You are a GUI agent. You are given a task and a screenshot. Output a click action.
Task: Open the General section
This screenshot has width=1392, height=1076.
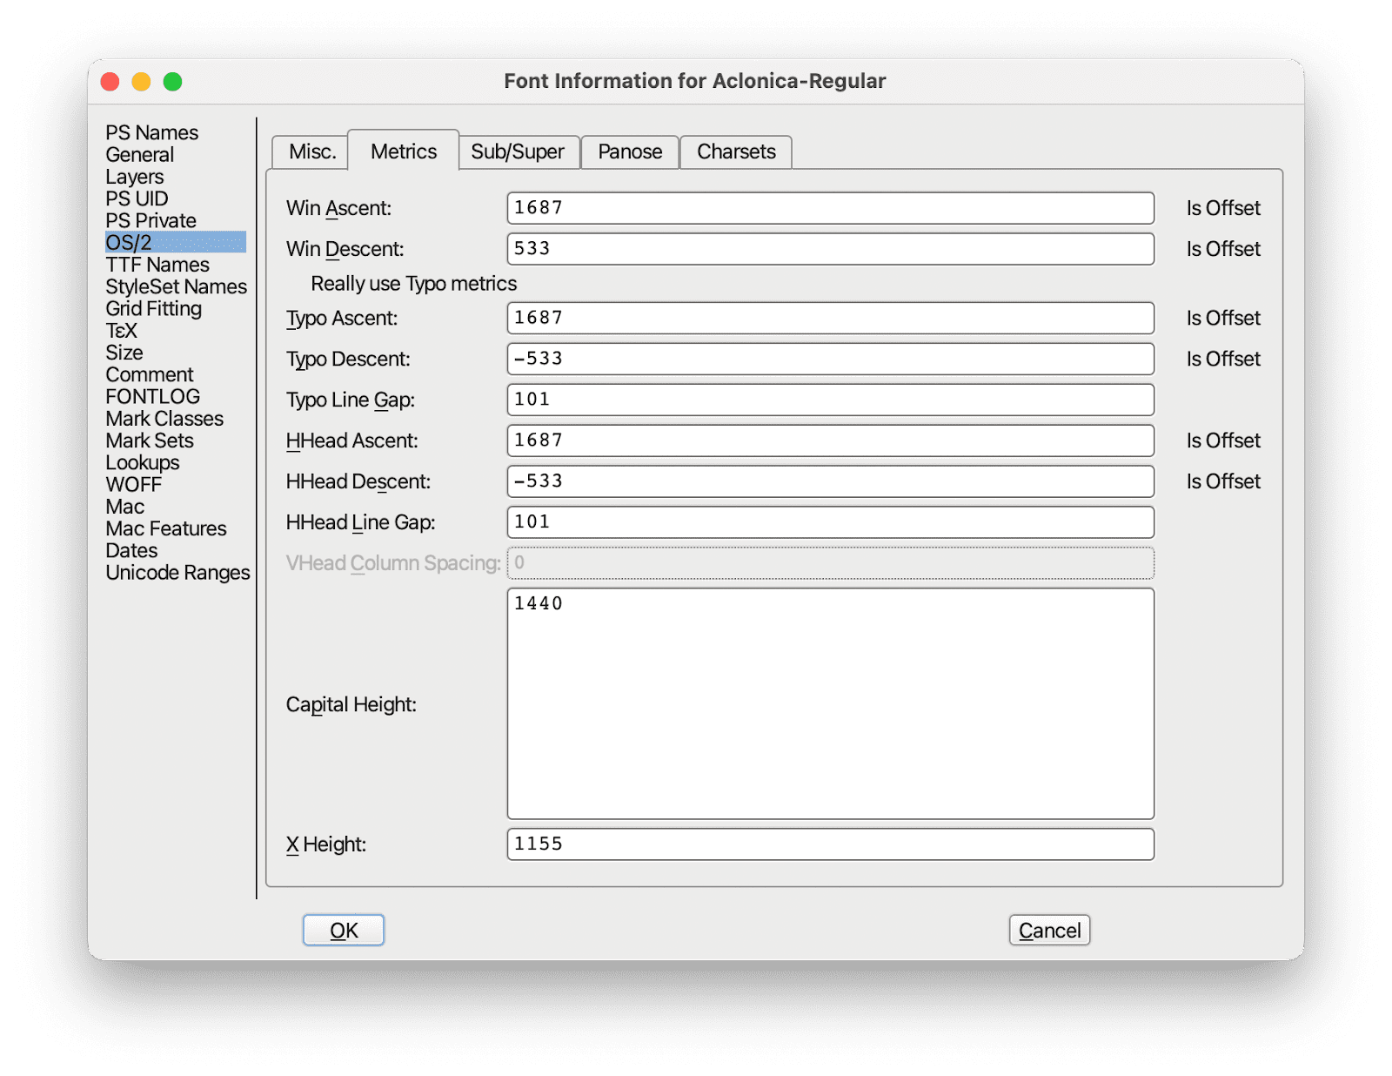tap(139, 154)
